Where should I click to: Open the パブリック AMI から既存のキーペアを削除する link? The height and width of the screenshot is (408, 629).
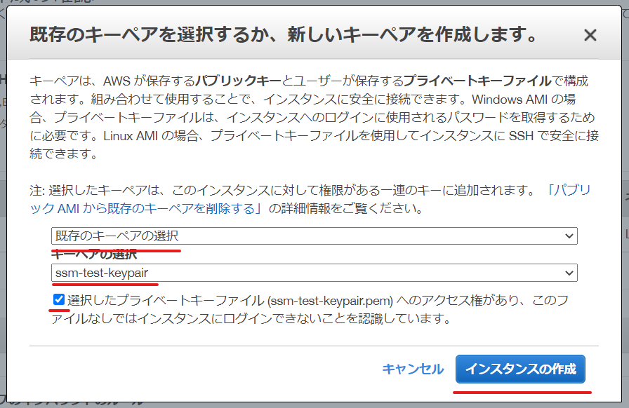145,208
